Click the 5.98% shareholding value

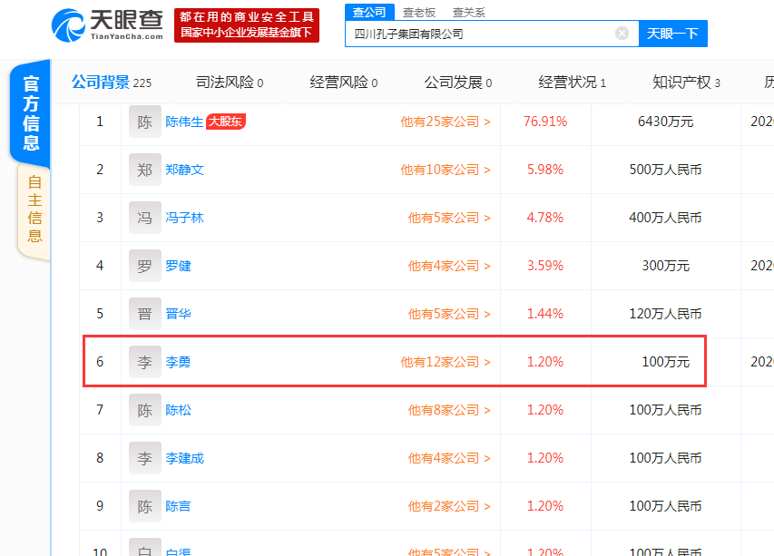click(545, 170)
